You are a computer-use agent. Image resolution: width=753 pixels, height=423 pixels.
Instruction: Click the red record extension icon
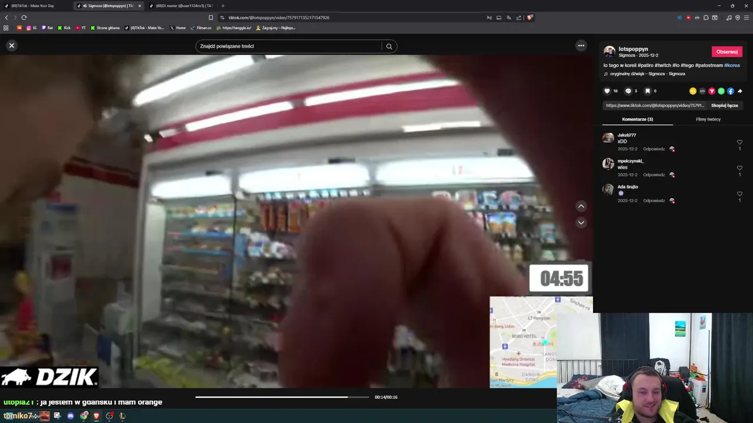pyautogui.click(x=688, y=18)
